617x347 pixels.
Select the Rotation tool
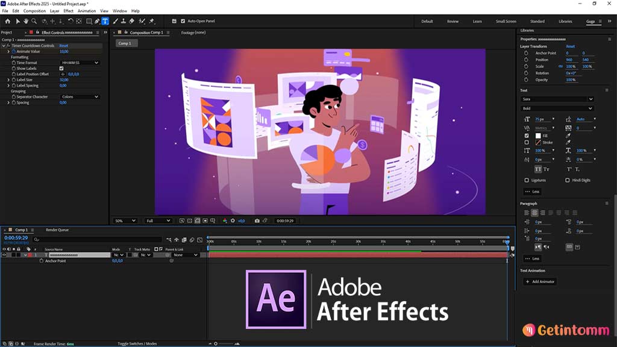click(x=70, y=21)
